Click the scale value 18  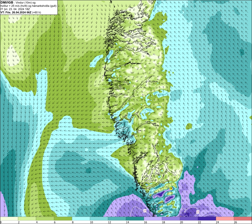coord(164,222)
